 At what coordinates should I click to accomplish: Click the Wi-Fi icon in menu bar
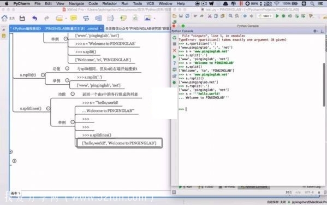pos(277,3)
